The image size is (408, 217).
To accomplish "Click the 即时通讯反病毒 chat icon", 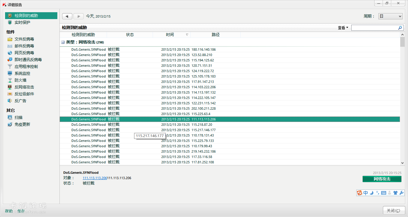I will 10,60.
